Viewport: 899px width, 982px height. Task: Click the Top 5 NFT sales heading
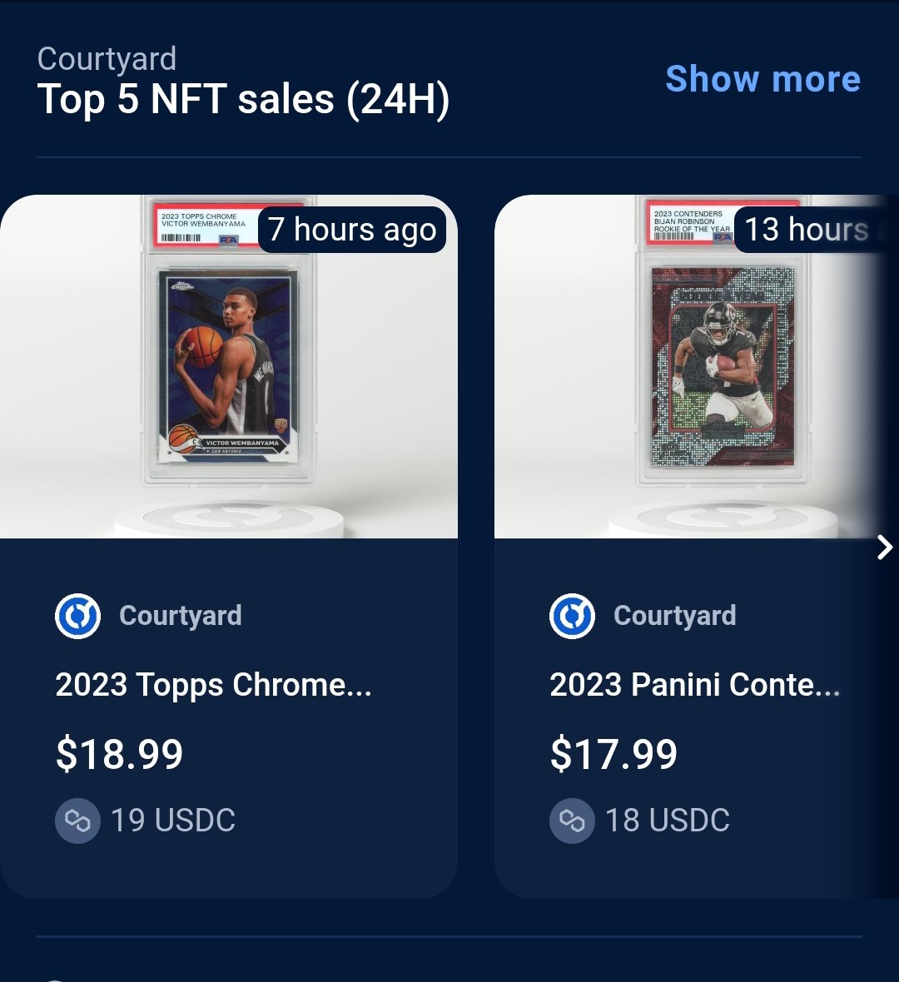243,100
